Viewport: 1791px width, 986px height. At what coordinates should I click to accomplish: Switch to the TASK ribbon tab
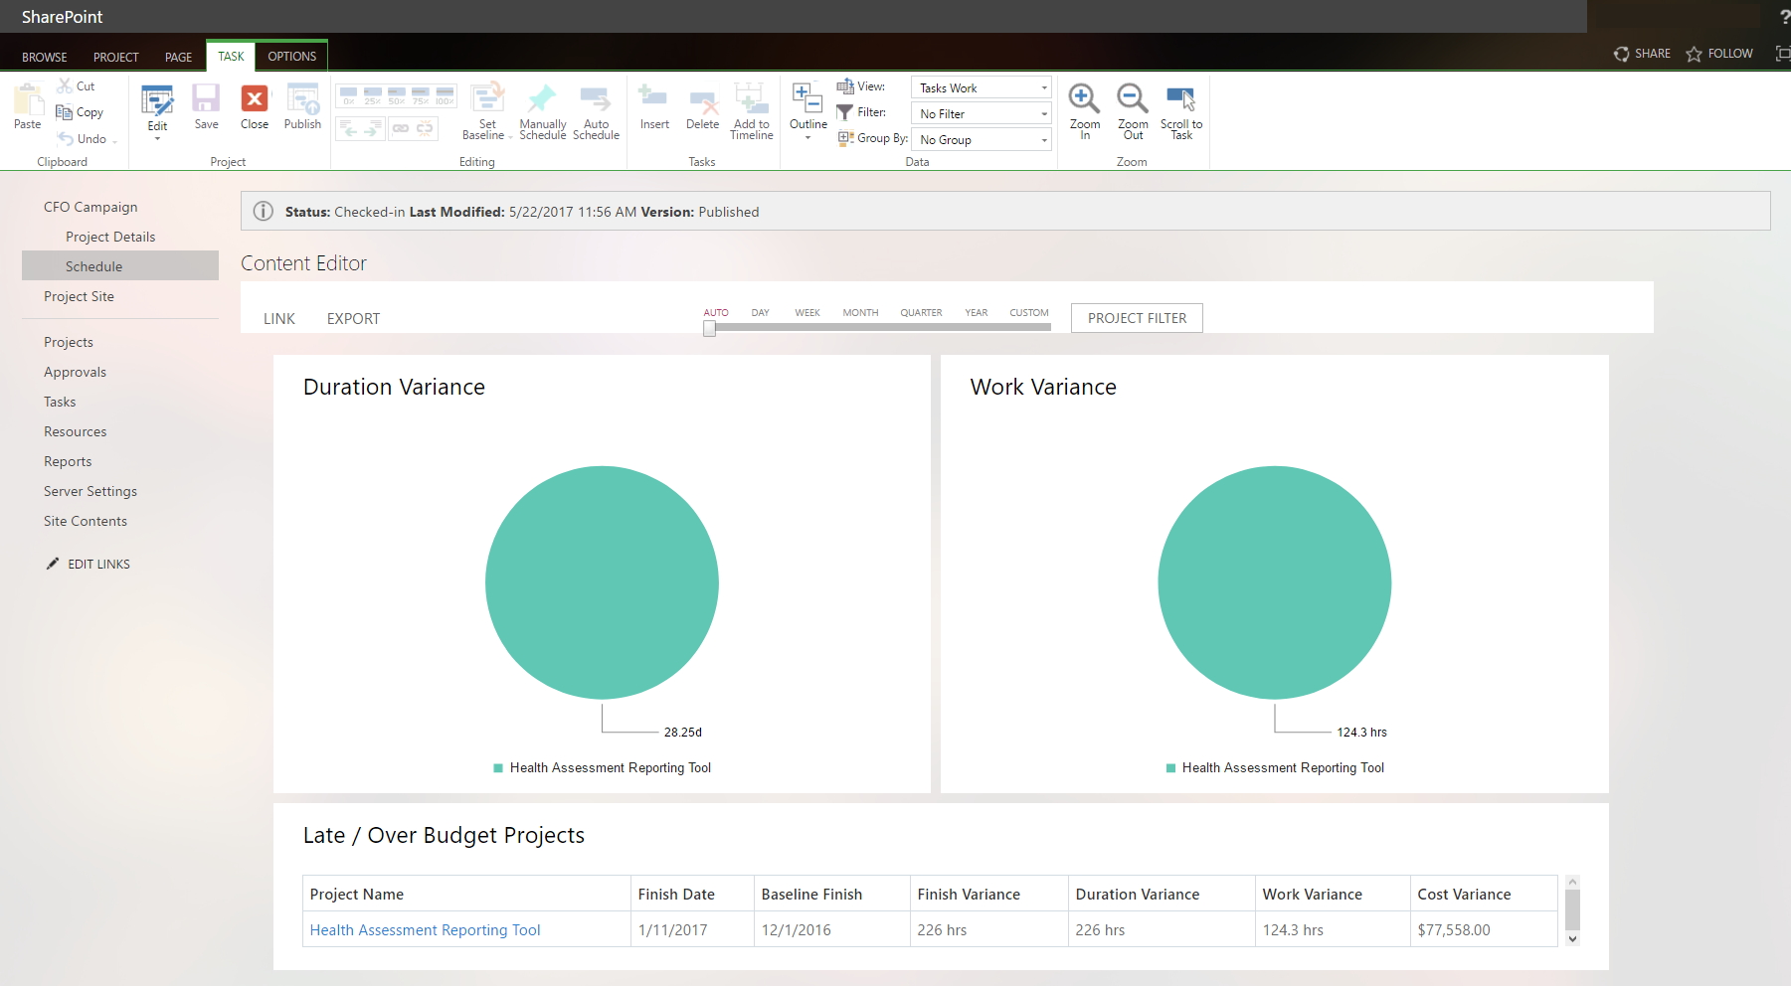click(231, 57)
